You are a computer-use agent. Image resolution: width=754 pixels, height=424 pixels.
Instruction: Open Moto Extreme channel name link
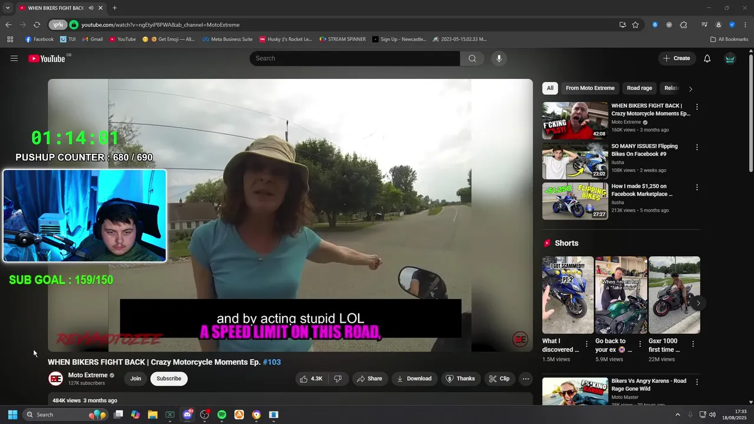(x=88, y=375)
